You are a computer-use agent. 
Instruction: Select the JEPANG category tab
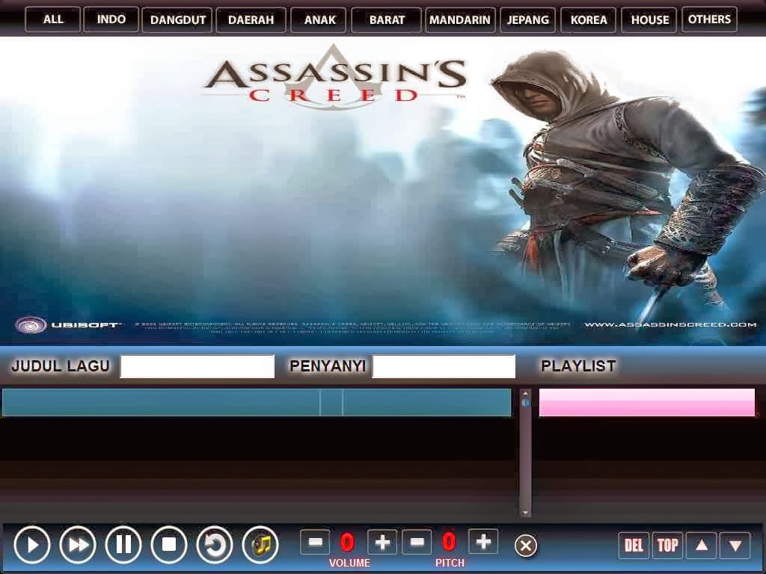coord(527,20)
